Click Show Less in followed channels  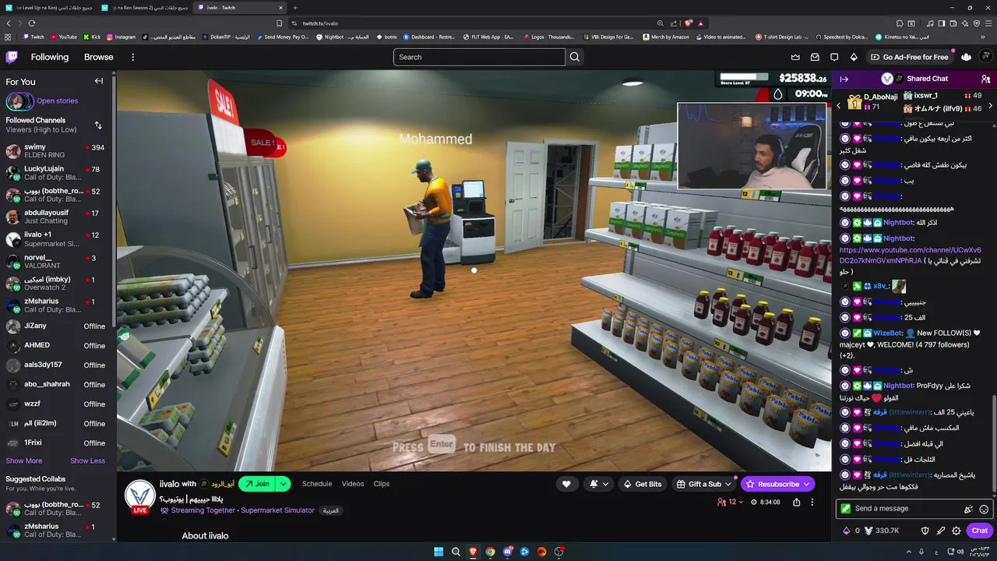point(87,460)
